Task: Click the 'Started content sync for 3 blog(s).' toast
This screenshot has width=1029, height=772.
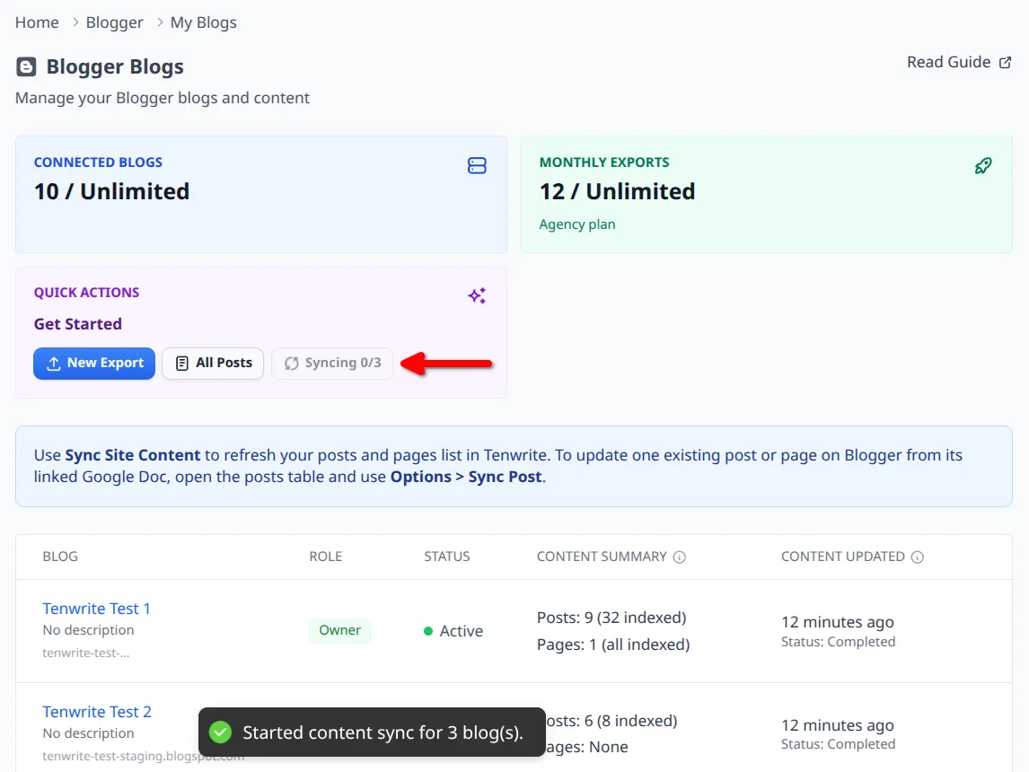Action: (x=372, y=732)
